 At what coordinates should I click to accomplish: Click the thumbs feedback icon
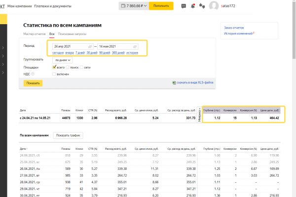coord(202,6)
